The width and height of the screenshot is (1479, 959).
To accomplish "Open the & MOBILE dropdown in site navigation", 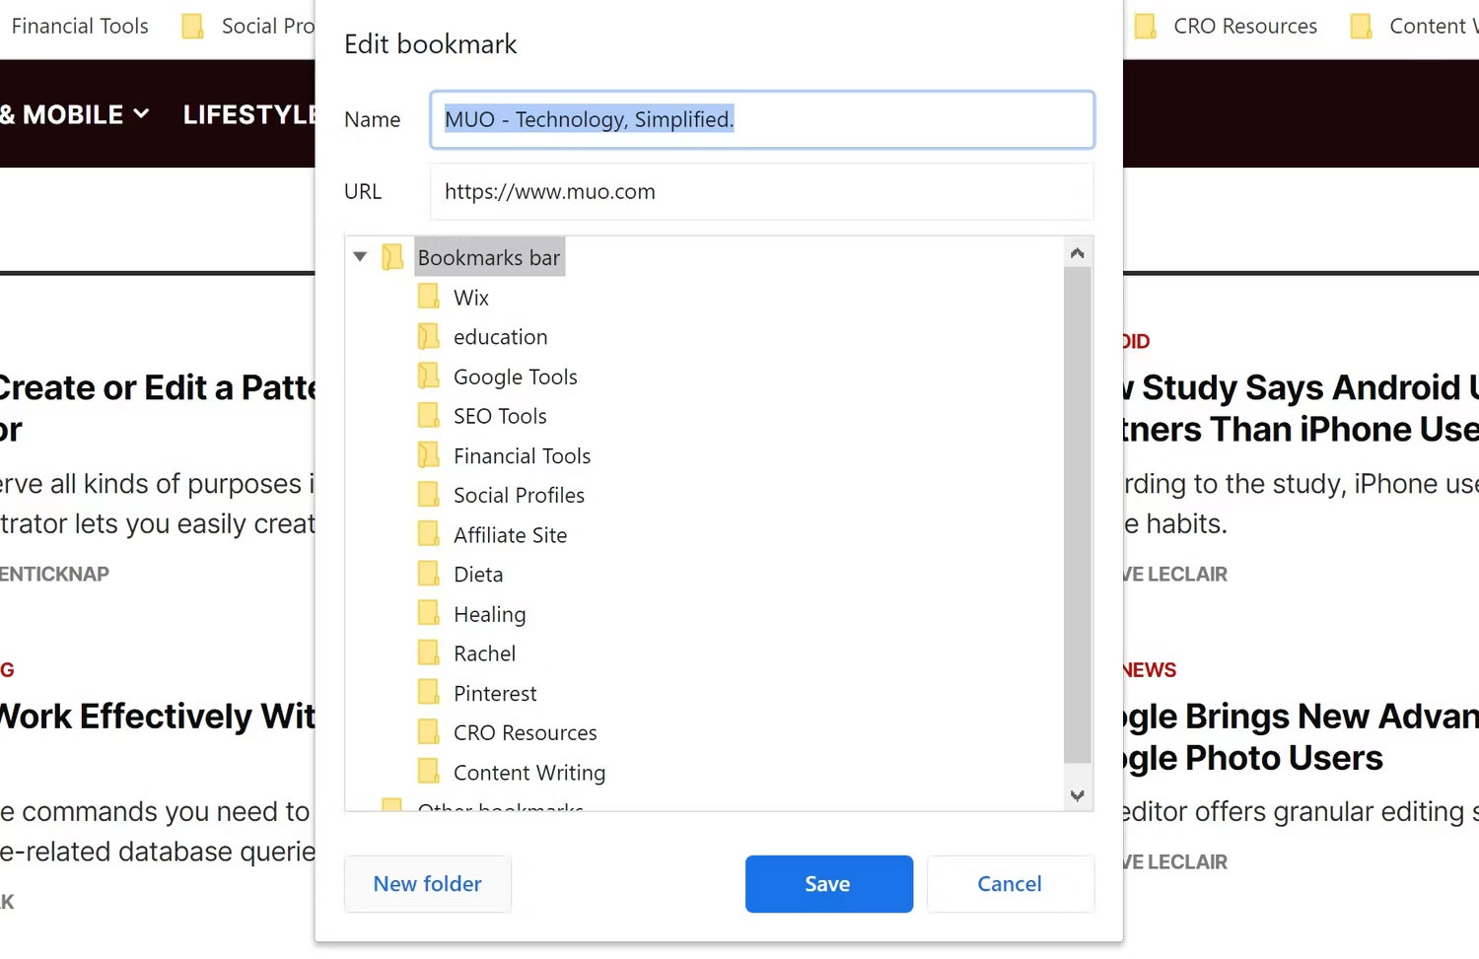I will pos(75,114).
